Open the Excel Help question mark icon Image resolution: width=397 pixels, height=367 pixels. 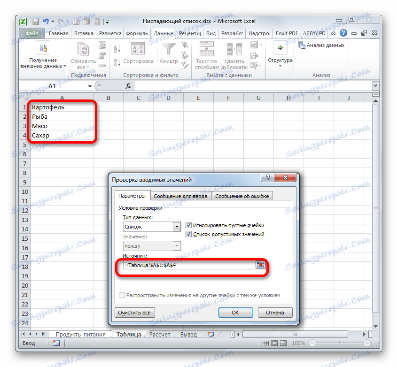343,33
